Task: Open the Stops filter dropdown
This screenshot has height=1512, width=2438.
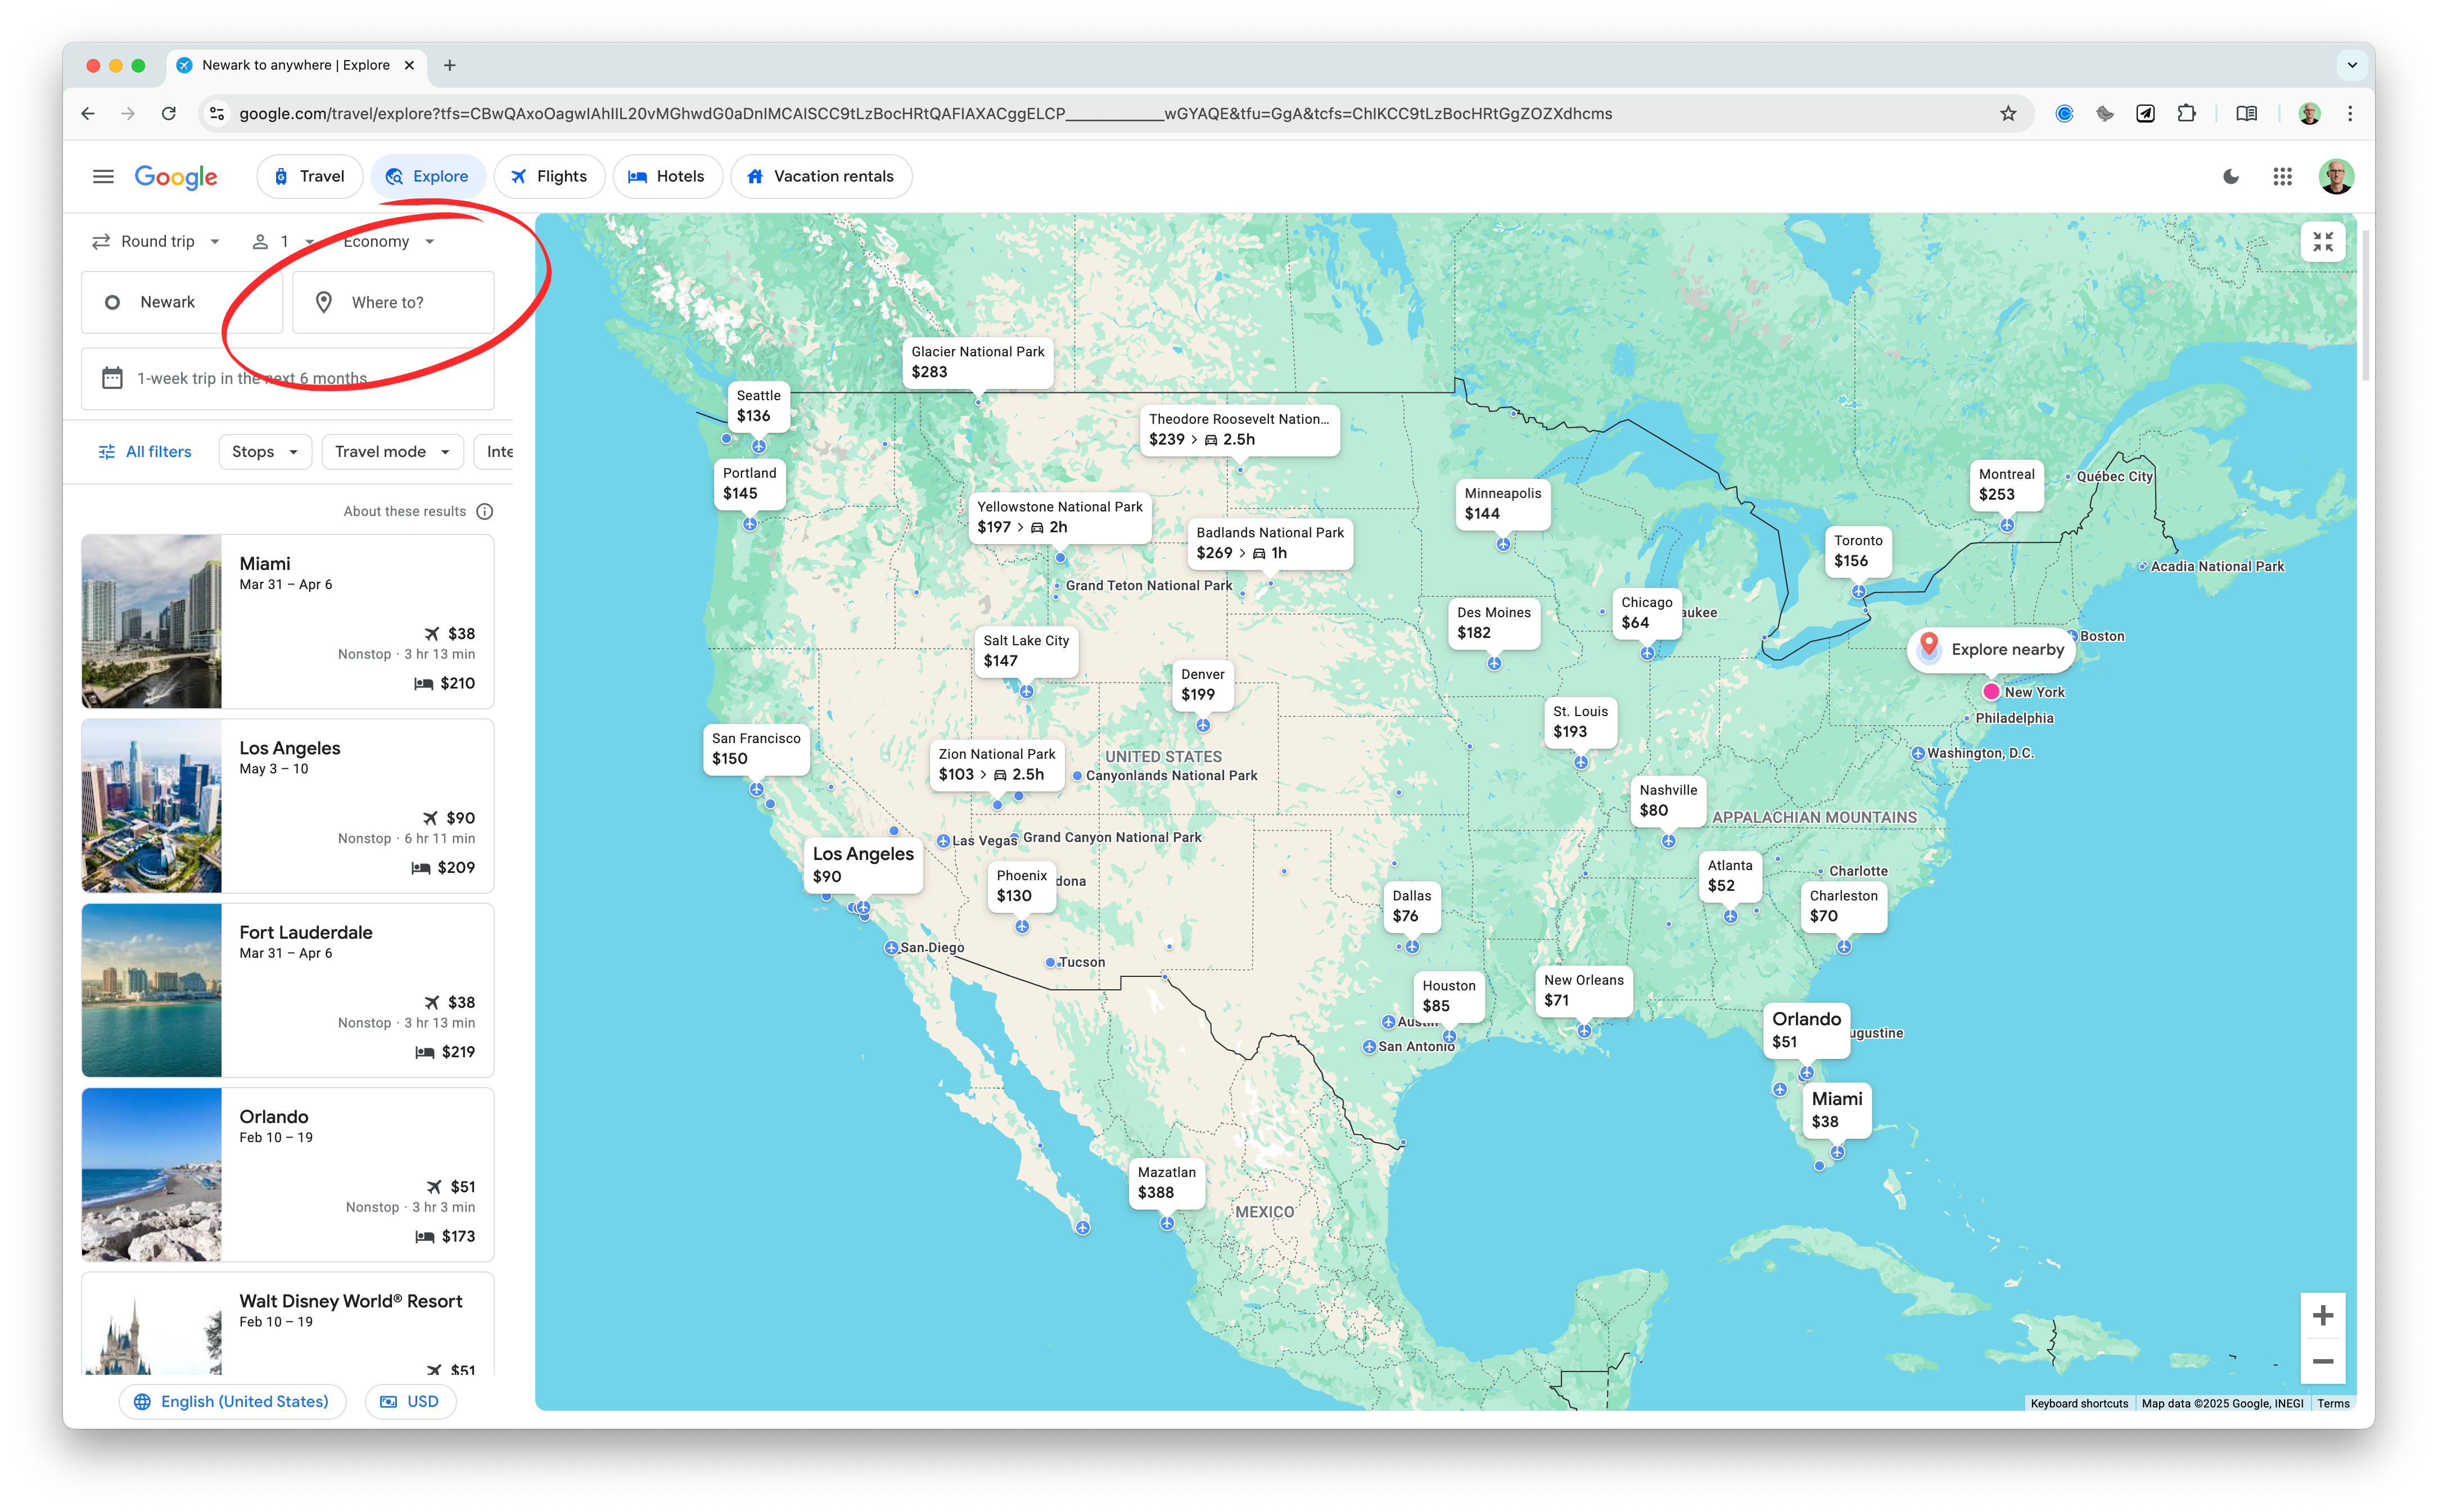Action: pos(265,452)
